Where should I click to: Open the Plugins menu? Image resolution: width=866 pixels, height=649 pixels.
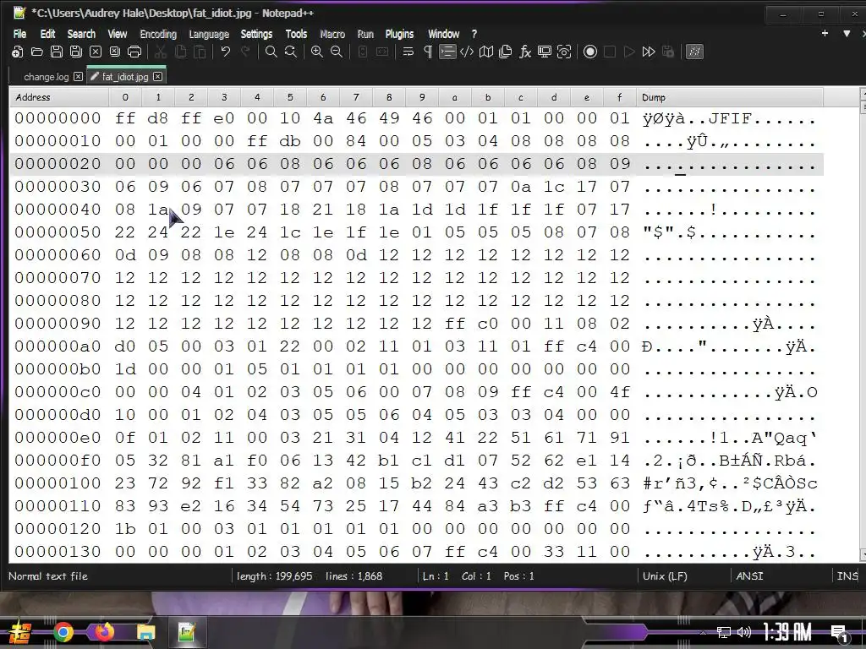[x=399, y=34]
